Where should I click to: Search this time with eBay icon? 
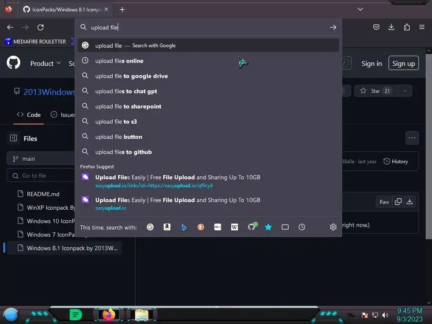point(218,227)
